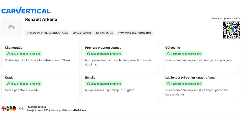Click the German flag icon
This screenshot has width=242, height=121.
14,109
